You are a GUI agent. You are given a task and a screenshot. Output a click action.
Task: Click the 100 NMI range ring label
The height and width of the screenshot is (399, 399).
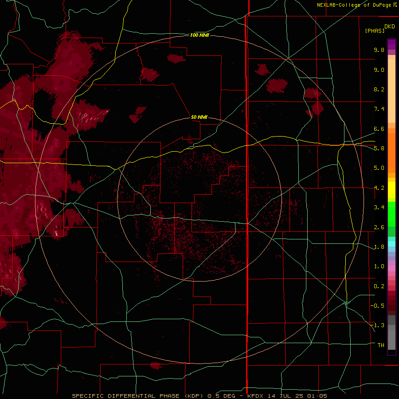pyautogui.click(x=199, y=35)
